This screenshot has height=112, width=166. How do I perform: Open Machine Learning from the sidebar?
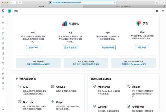coord(3,48)
